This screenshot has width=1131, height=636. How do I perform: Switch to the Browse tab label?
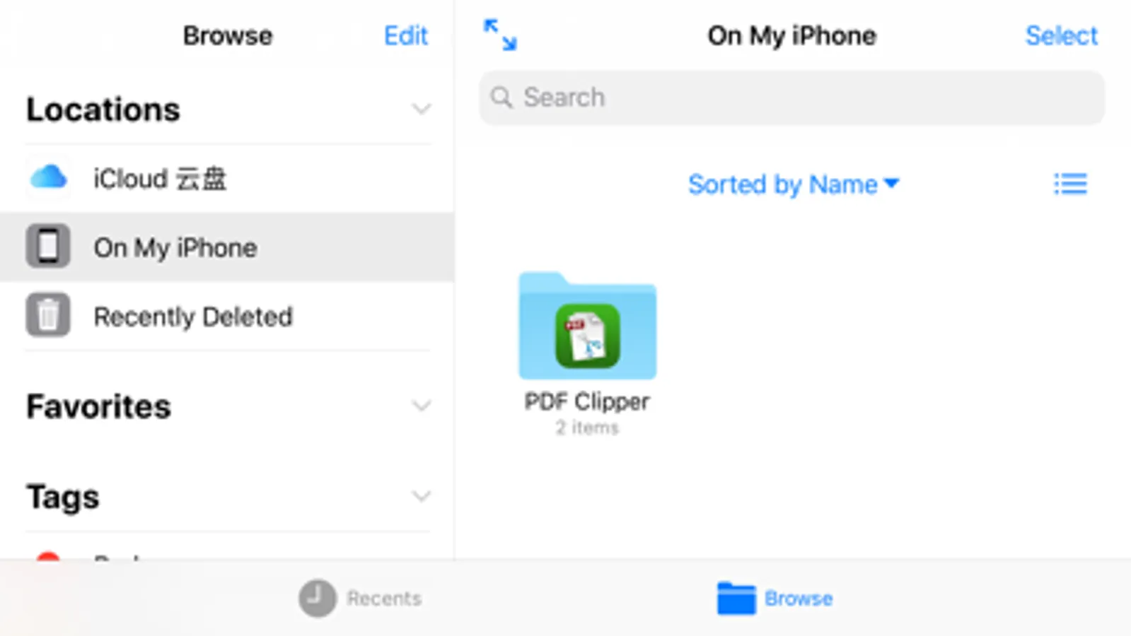799,599
